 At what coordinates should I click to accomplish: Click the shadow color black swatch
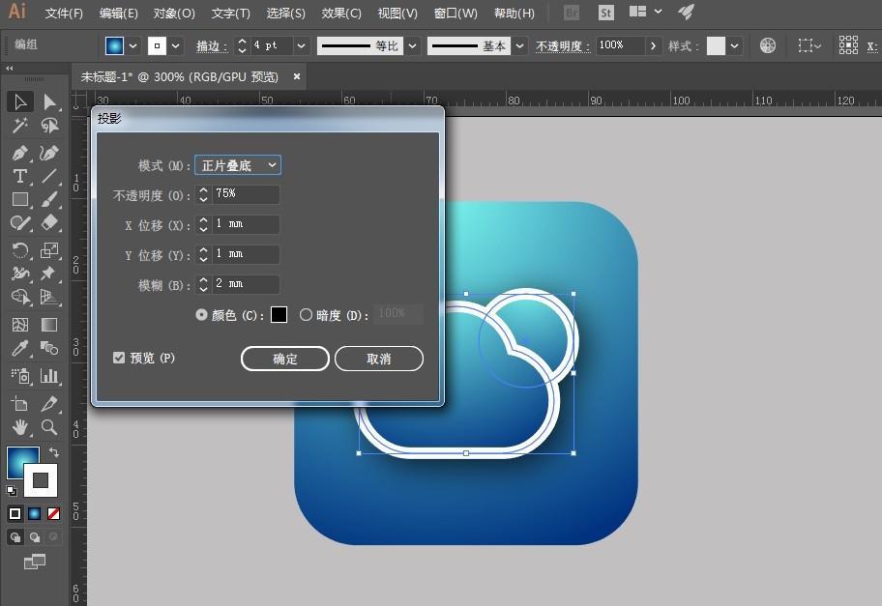279,315
